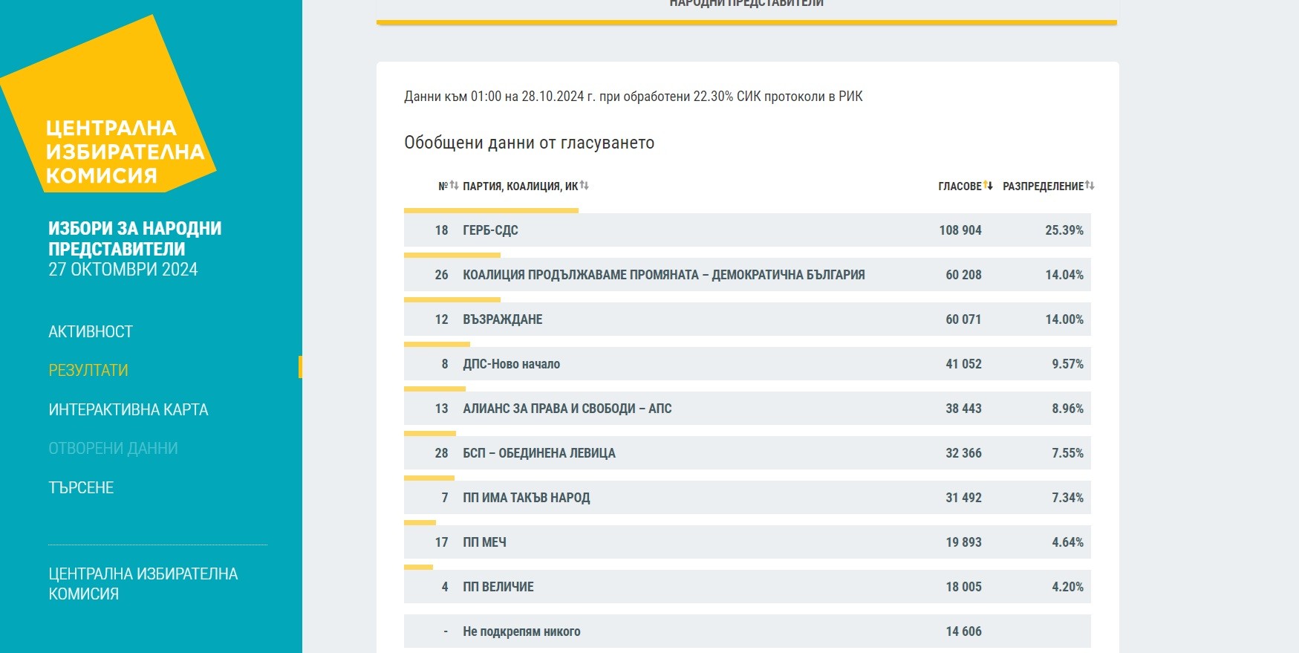
Task: Select the ПП ВЕЛИЧИЕ row
Action: tap(747, 586)
